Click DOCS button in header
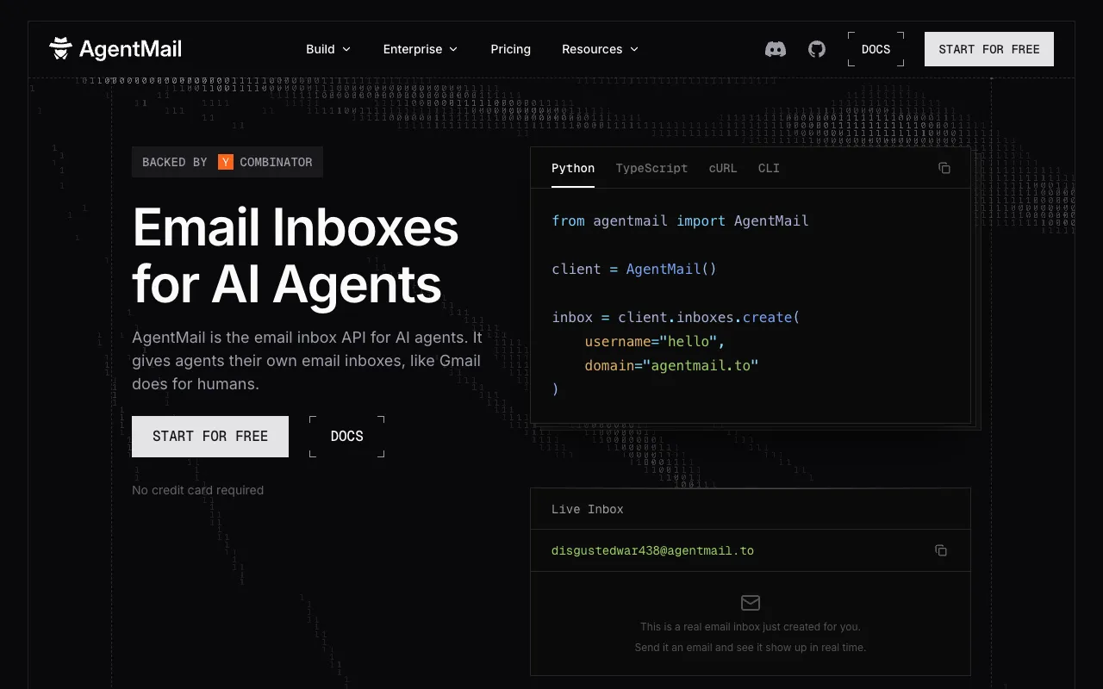The height and width of the screenshot is (689, 1103). pyautogui.click(x=876, y=49)
